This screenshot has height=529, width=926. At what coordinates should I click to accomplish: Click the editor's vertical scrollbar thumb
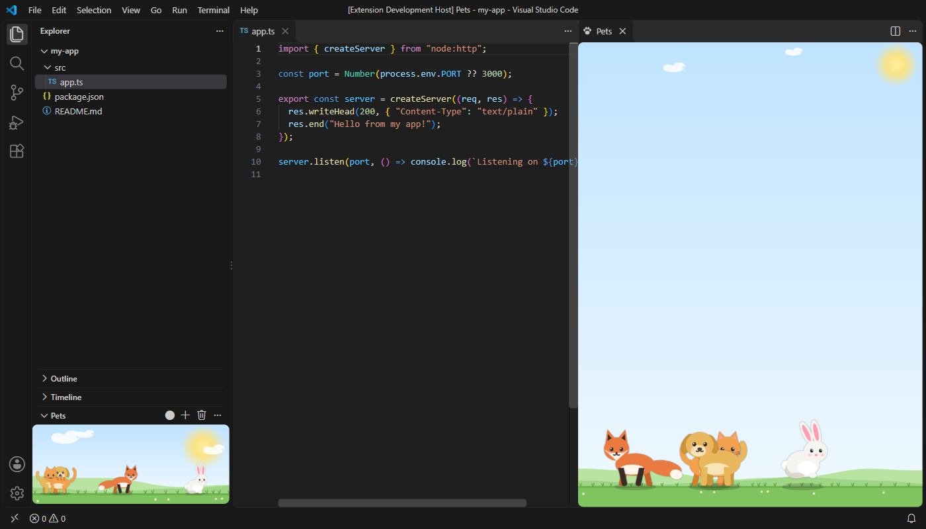tap(573, 225)
